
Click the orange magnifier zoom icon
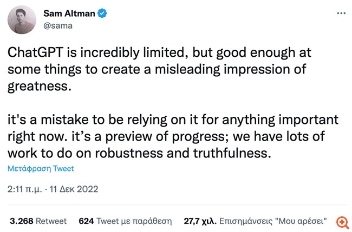point(342,222)
